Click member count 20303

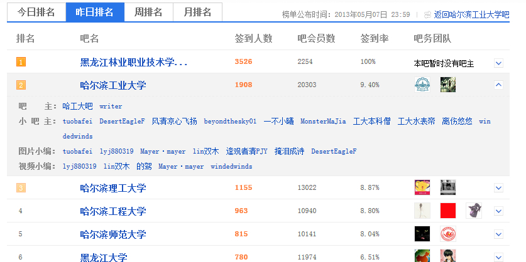click(x=307, y=85)
